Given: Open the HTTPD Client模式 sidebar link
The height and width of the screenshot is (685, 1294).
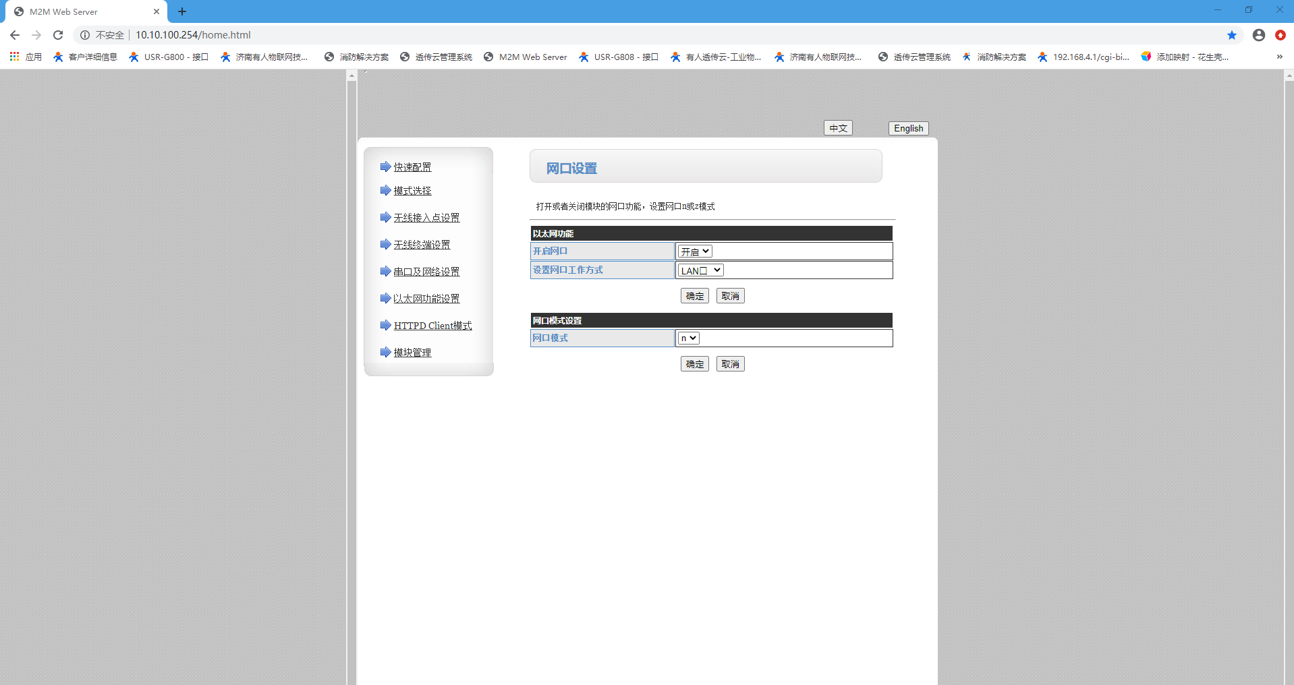Looking at the screenshot, I should [x=432, y=326].
